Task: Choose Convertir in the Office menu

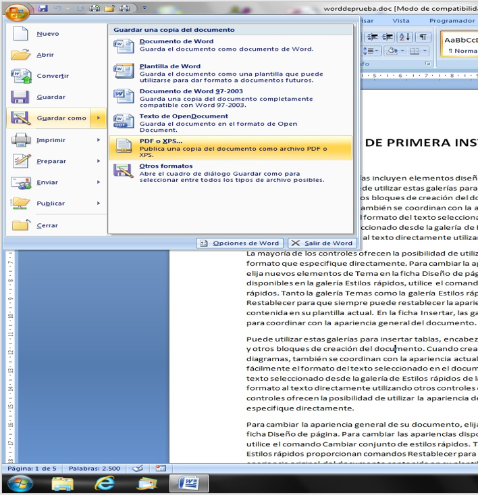Action: point(57,76)
